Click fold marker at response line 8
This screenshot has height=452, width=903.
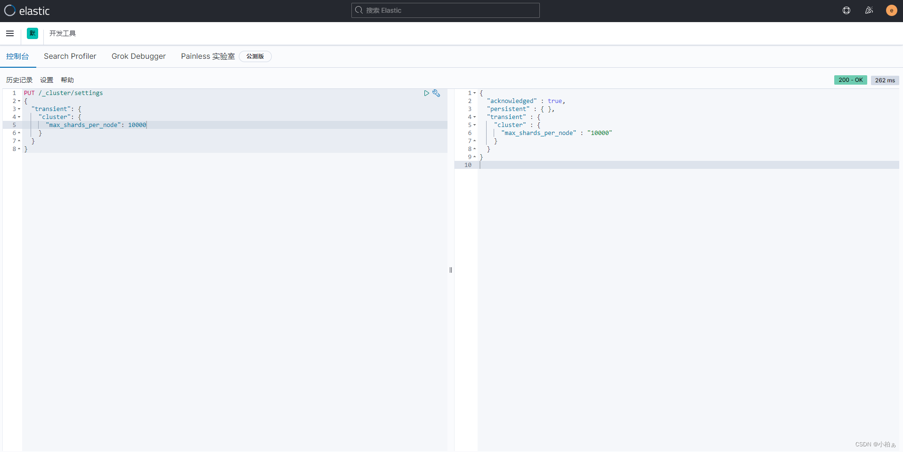475,149
